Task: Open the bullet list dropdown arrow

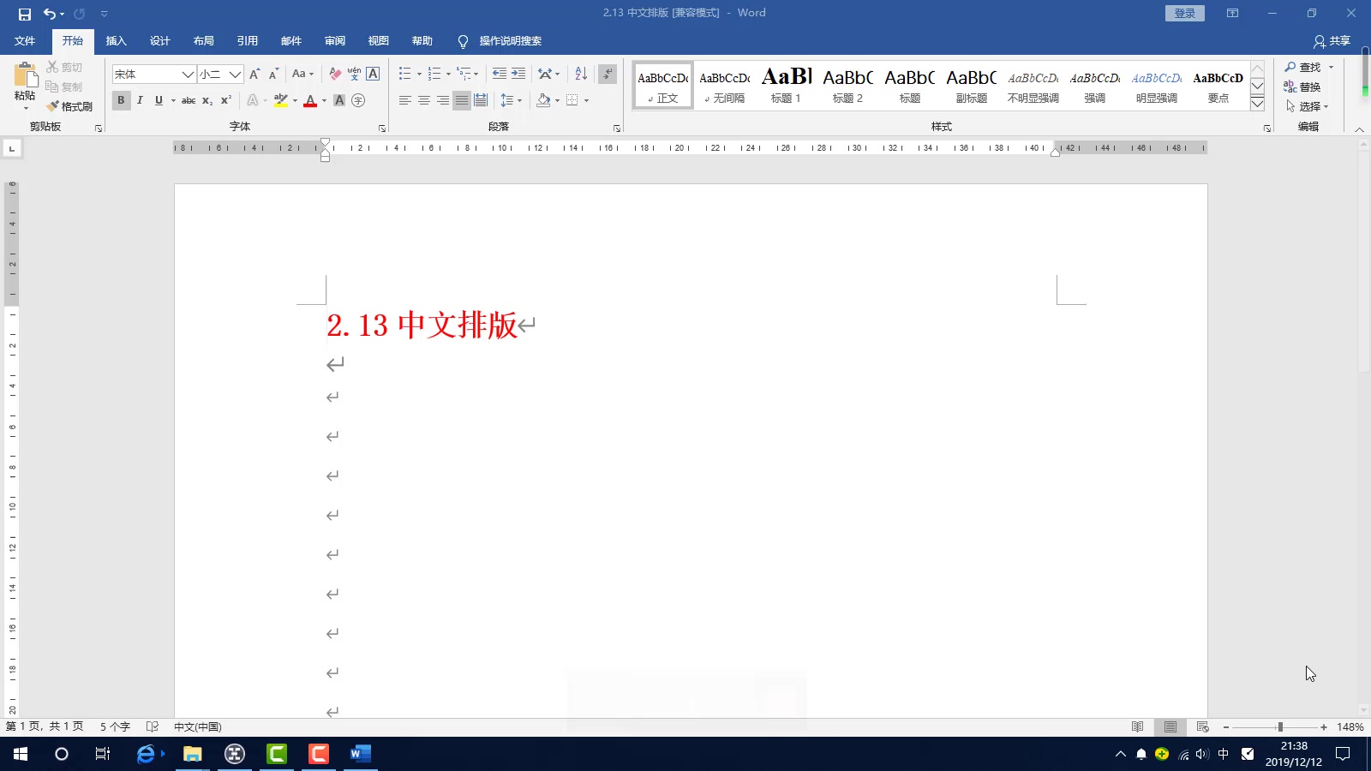Action: tap(419, 75)
